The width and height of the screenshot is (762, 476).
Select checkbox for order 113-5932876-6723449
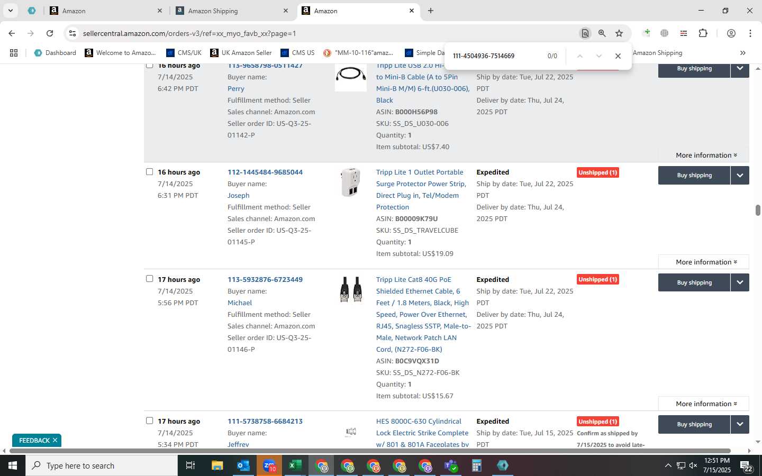(149, 279)
